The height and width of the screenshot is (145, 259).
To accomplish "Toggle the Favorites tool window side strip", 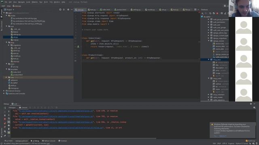I will pos(2,133).
